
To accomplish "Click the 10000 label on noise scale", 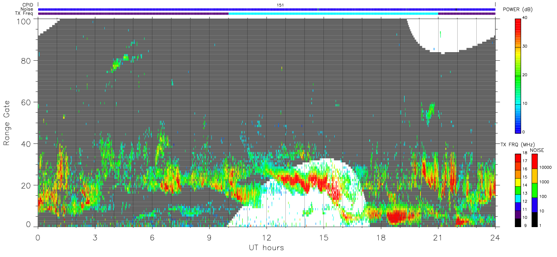I will pyautogui.click(x=546, y=167).
